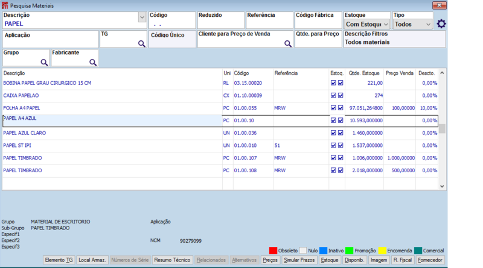Select the FOLHA A4 PAPEL row
The width and height of the screenshot is (483, 268).
[x=220, y=108]
